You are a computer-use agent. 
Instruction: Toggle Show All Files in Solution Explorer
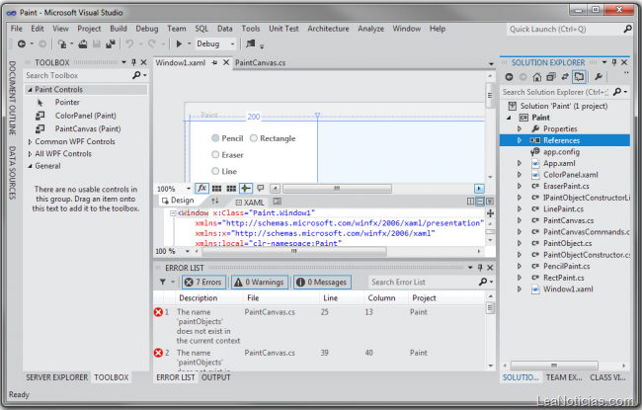click(x=579, y=77)
